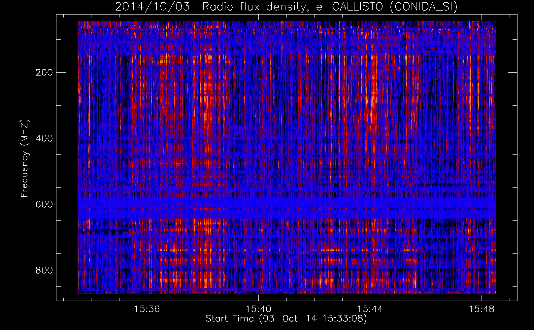534x330 pixels.
Task: Click the plot title 'Radio flux density, e-CALLISTO (CONIDA_SI)'
Action: pyautogui.click(x=330, y=7)
